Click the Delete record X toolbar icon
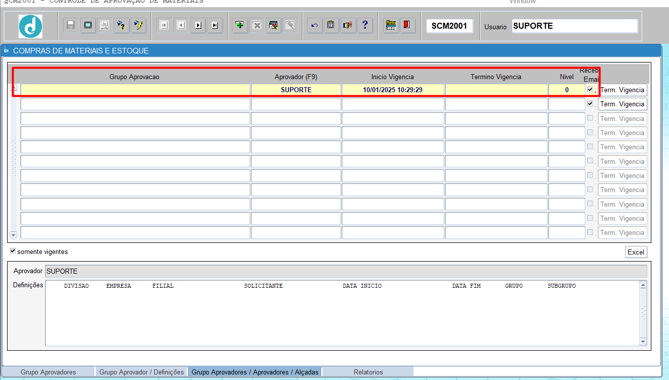The width and height of the screenshot is (669, 380). 257,25
